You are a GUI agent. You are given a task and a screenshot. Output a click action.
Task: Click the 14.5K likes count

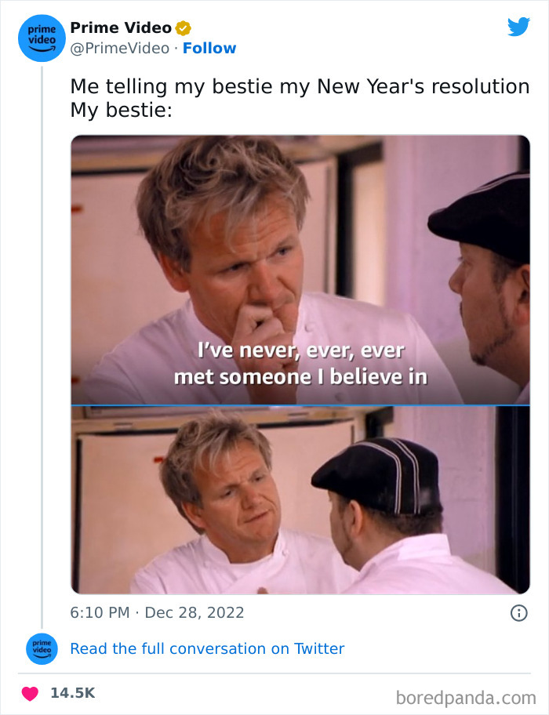[x=72, y=693]
